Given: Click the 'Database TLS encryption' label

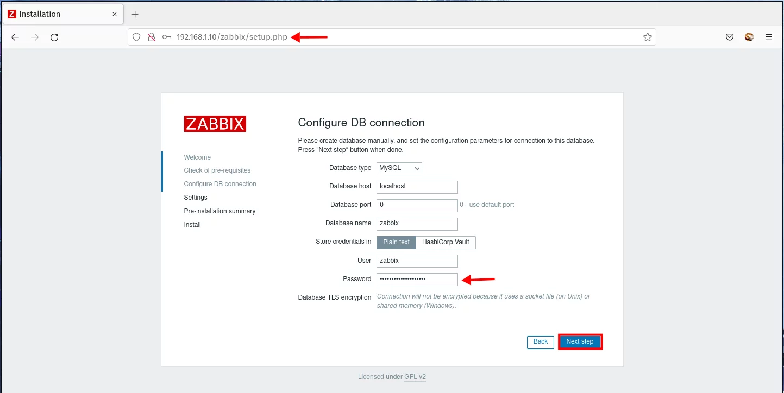Looking at the screenshot, I should pyautogui.click(x=335, y=297).
